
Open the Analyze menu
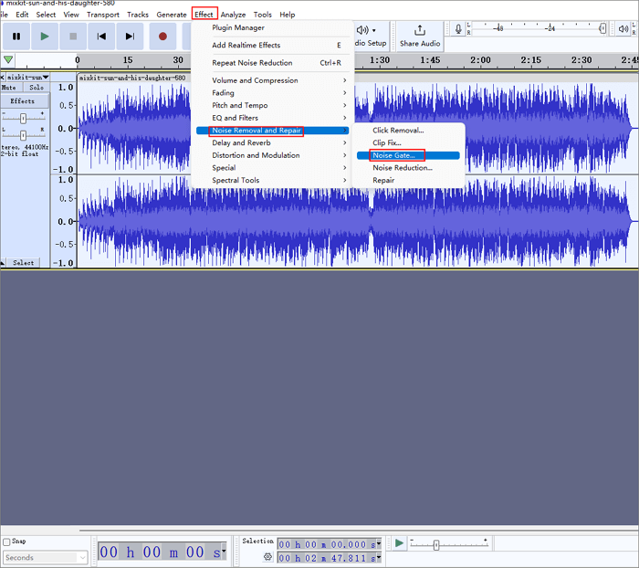tap(233, 15)
